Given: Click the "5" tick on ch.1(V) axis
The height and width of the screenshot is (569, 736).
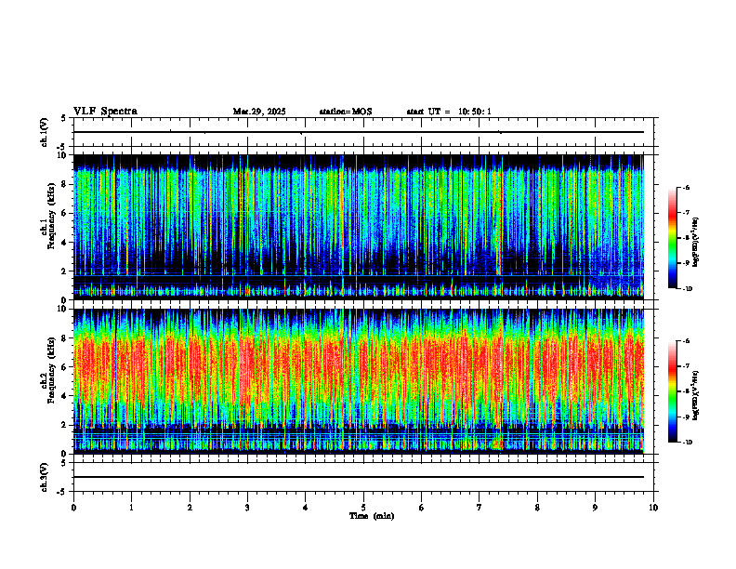Looking at the screenshot, I should pos(65,118).
